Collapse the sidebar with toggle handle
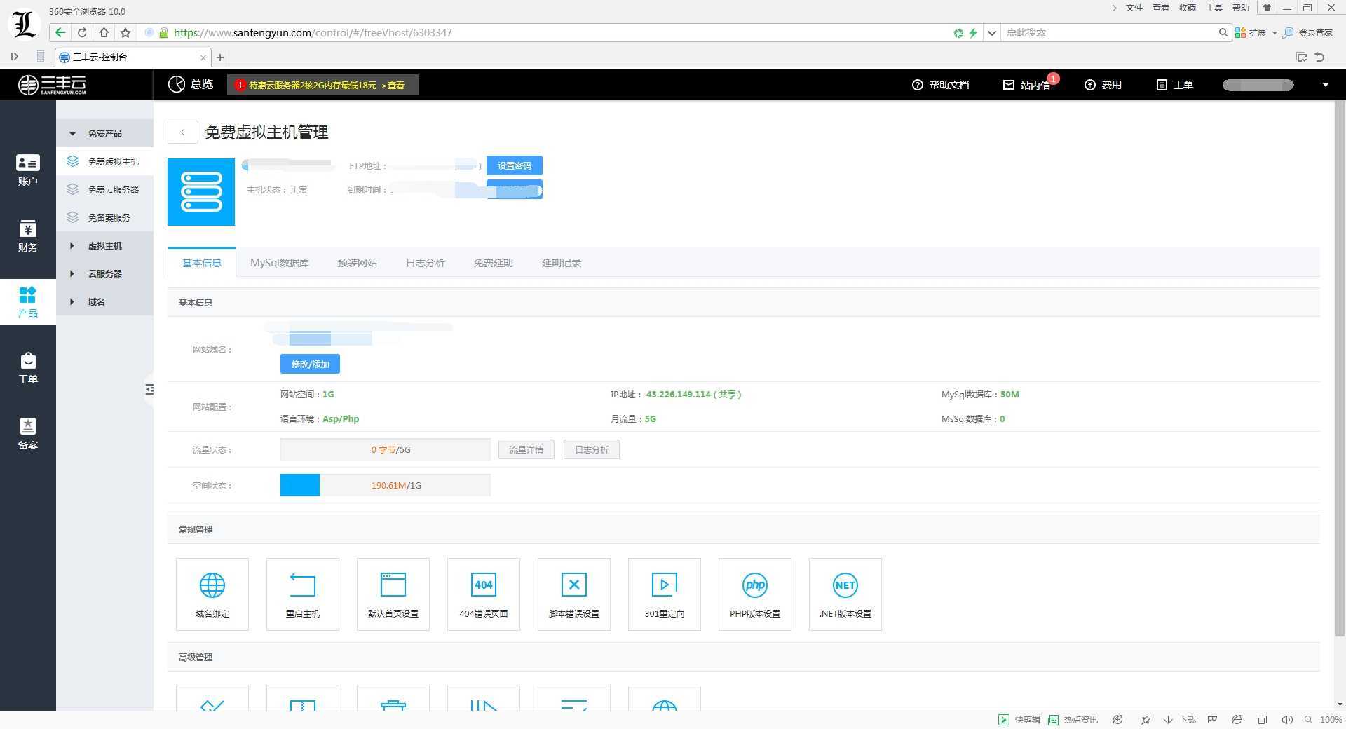Viewport: 1346px width, 729px height. [x=149, y=389]
